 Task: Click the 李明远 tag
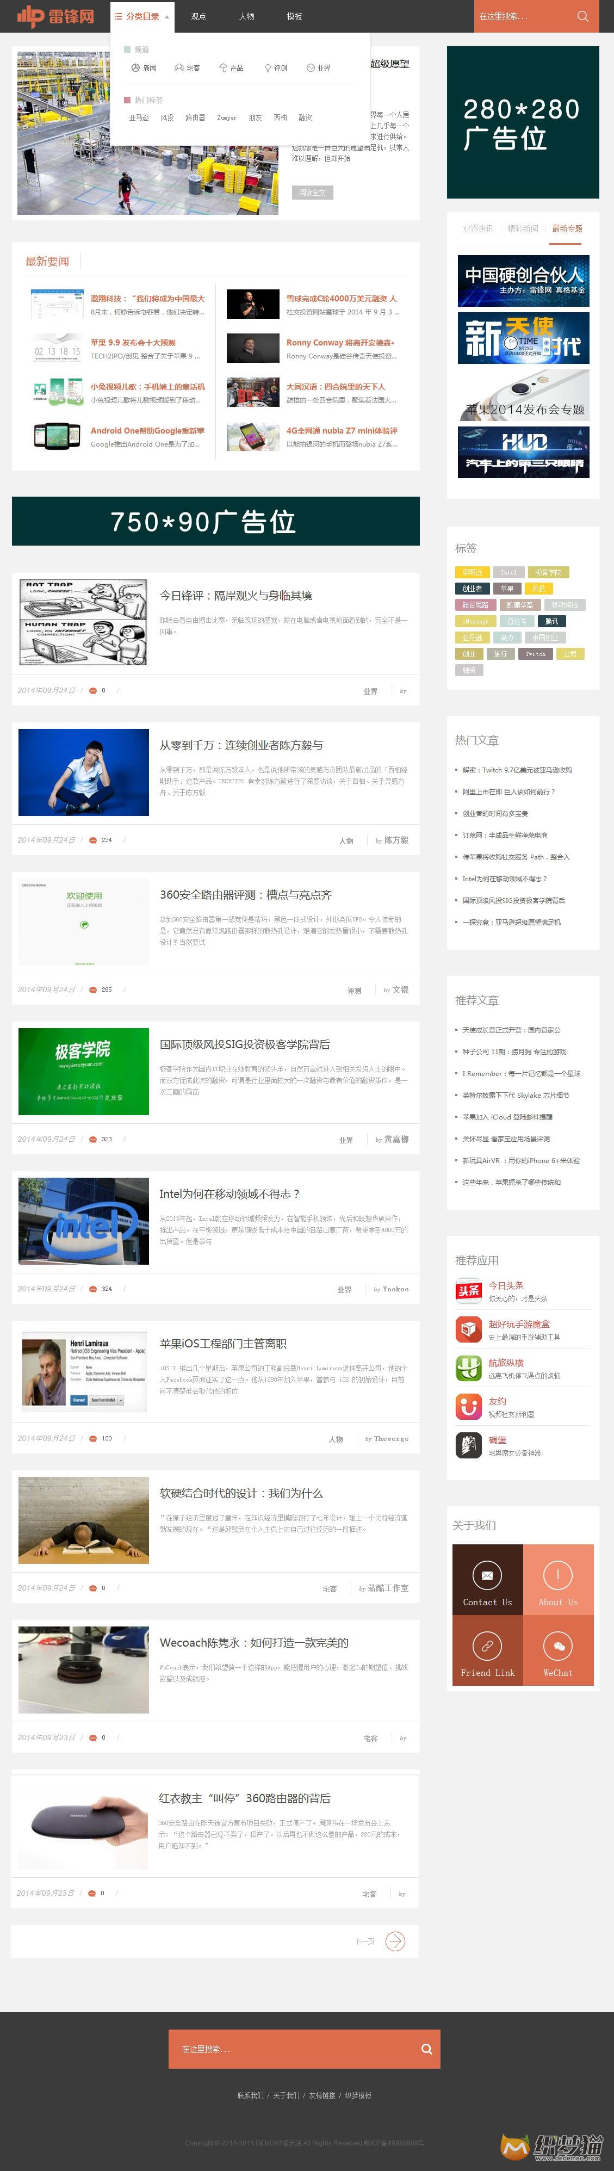tap(473, 572)
